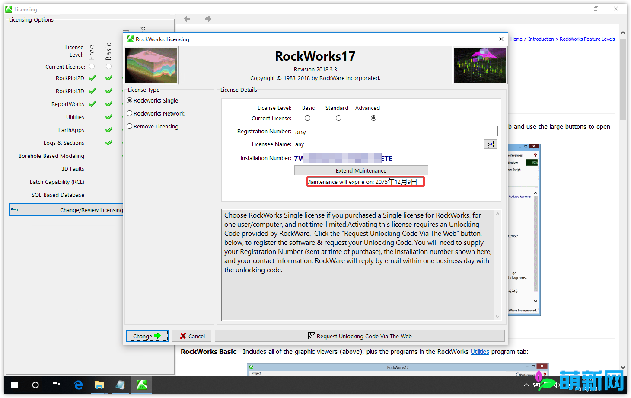Choose Advanced license level radio
The height and width of the screenshot is (398, 631).
point(374,118)
